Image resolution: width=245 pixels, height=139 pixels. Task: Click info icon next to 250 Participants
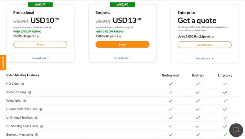[120, 36]
